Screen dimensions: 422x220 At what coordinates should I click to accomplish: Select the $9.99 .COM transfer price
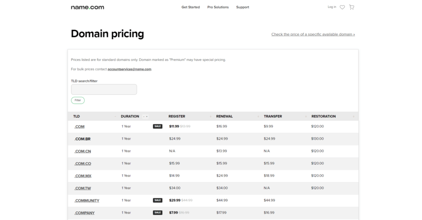pyautogui.click(x=268, y=126)
